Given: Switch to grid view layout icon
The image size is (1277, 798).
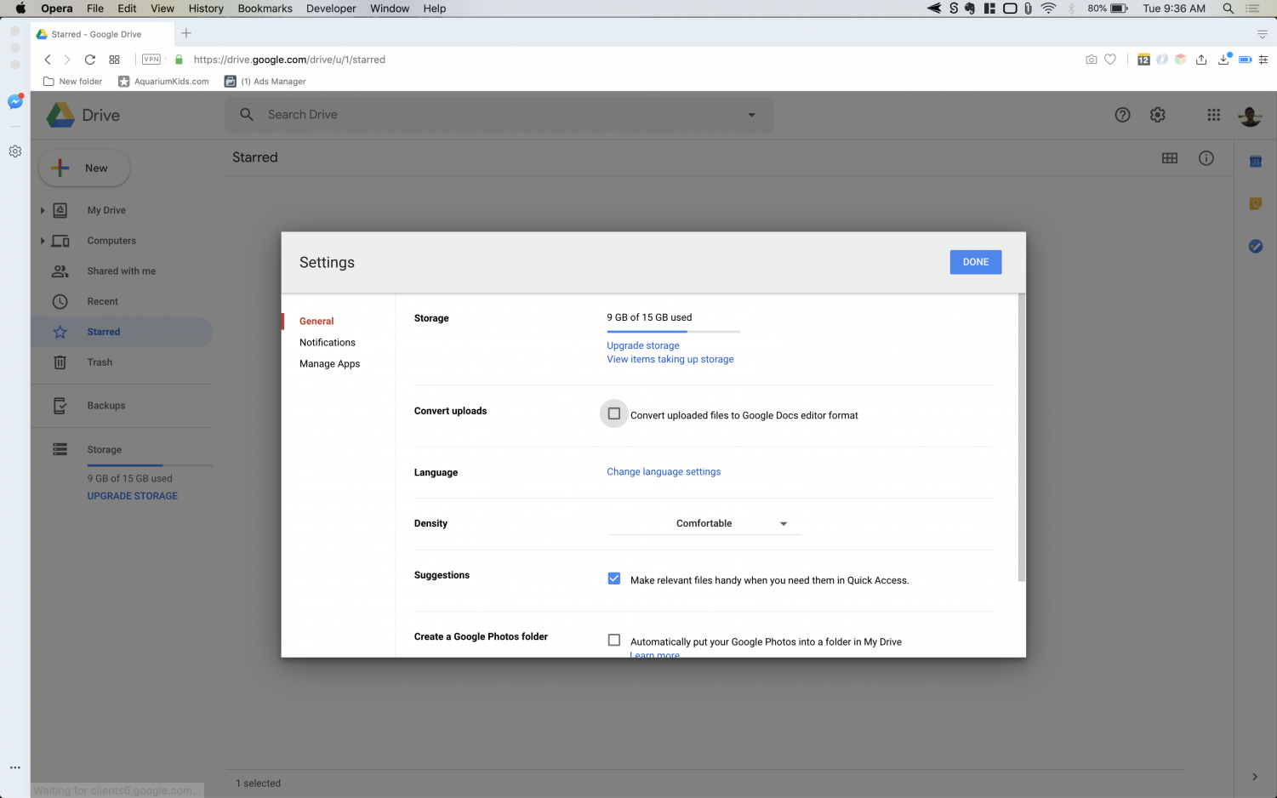Looking at the screenshot, I should click(x=1170, y=158).
